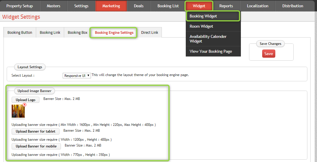Open the Widget menu
Screen dimensions: 317x162
click(x=199, y=6)
